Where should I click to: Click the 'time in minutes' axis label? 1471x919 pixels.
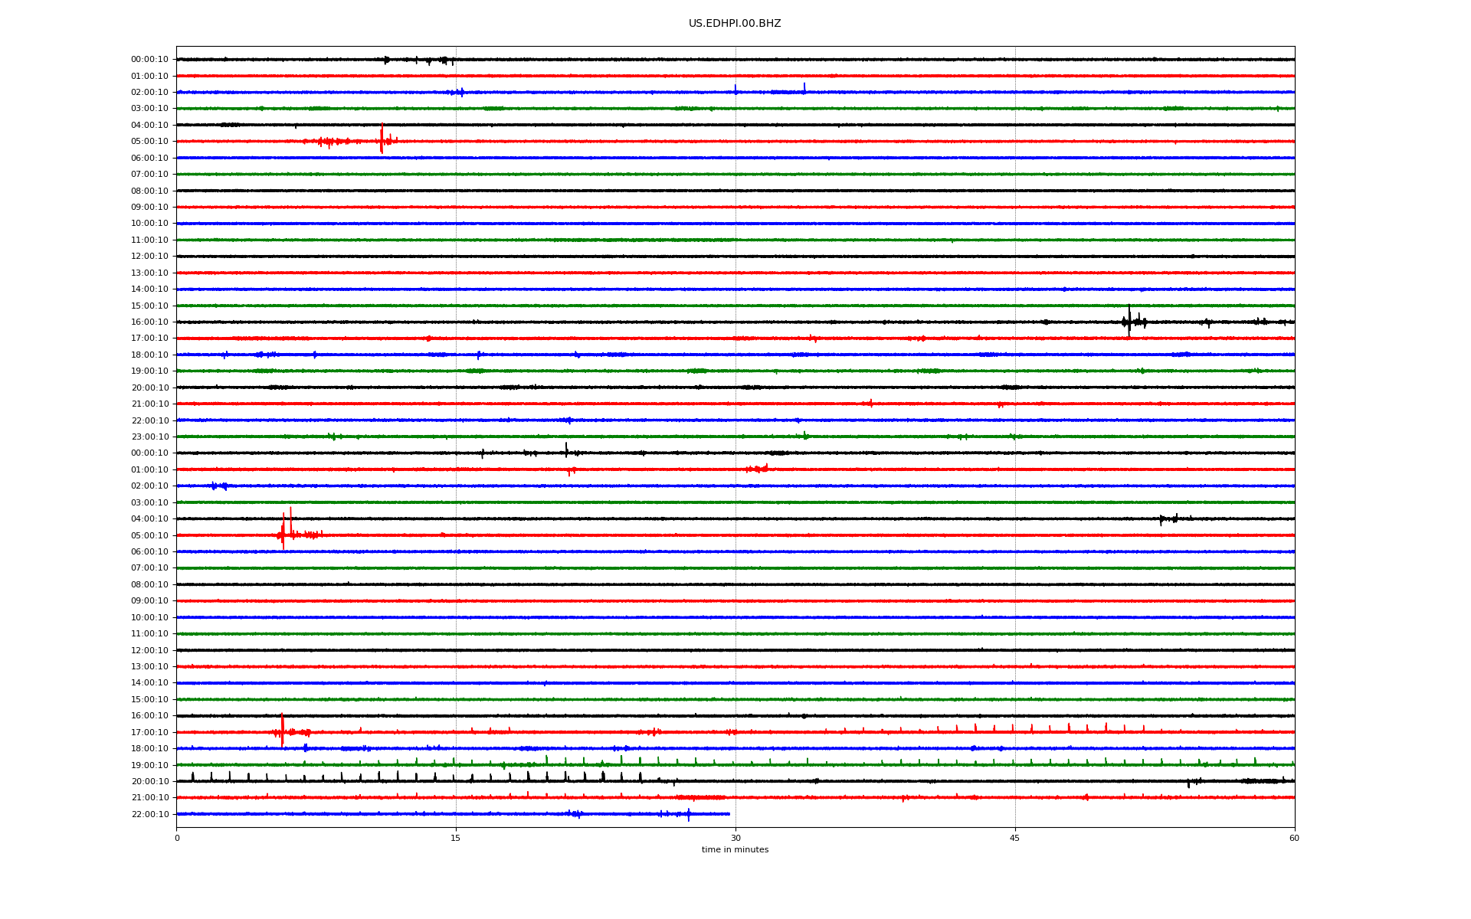tap(734, 849)
